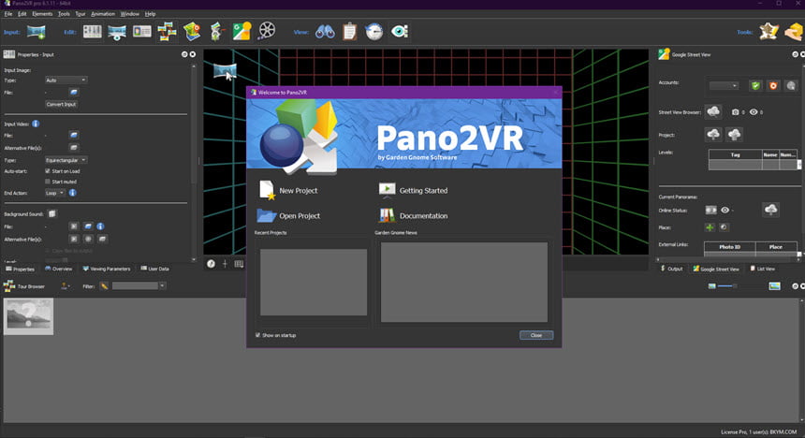Toggle the viewer grid icon

coord(239,264)
